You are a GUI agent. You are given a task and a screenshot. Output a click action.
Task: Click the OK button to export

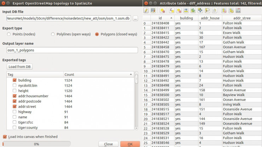130,144
